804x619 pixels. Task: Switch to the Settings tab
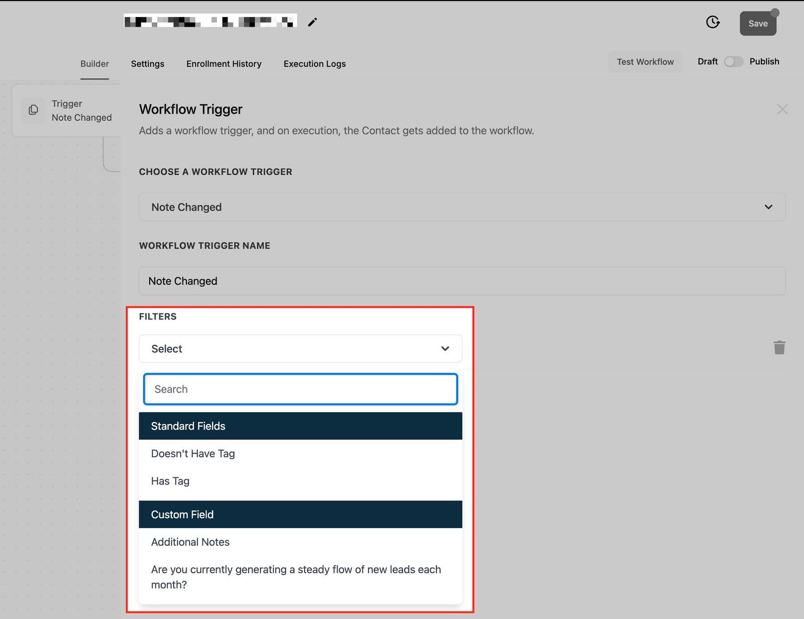(147, 64)
